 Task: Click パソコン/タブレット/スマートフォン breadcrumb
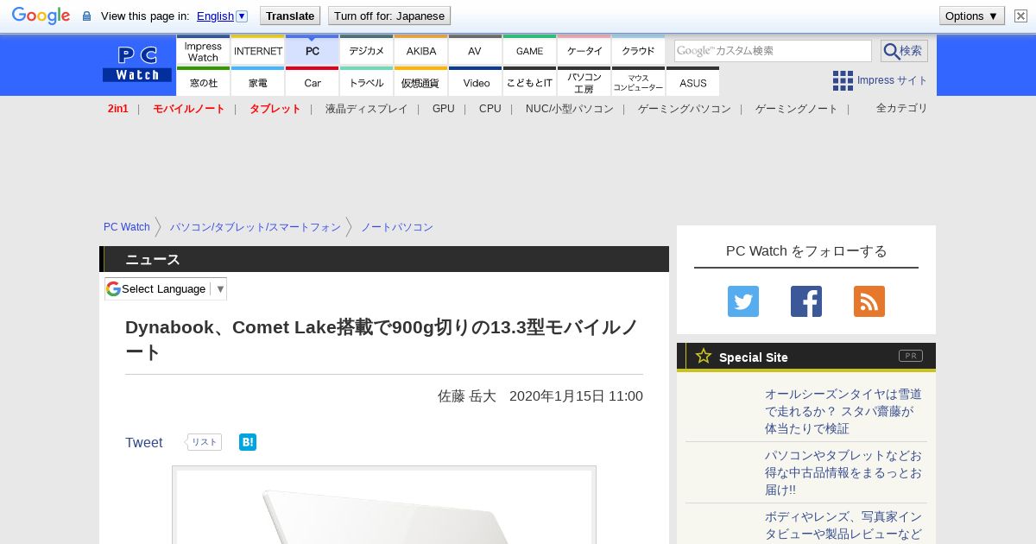(256, 227)
